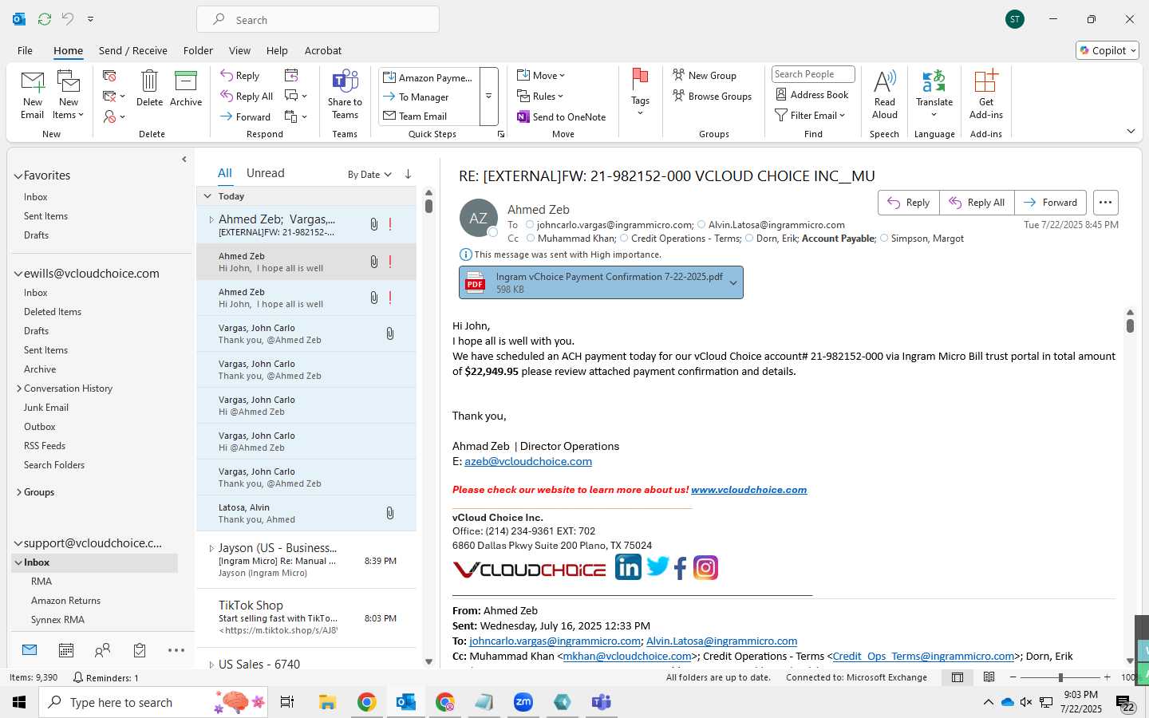This screenshot has height=718, width=1149.
Task: Click the Search box in the title bar
Action: (318, 19)
